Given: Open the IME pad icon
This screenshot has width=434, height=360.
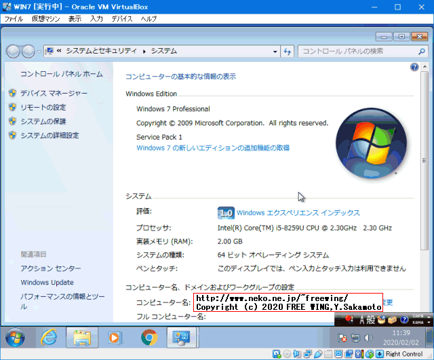Looking at the screenshot, I should [381, 320].
